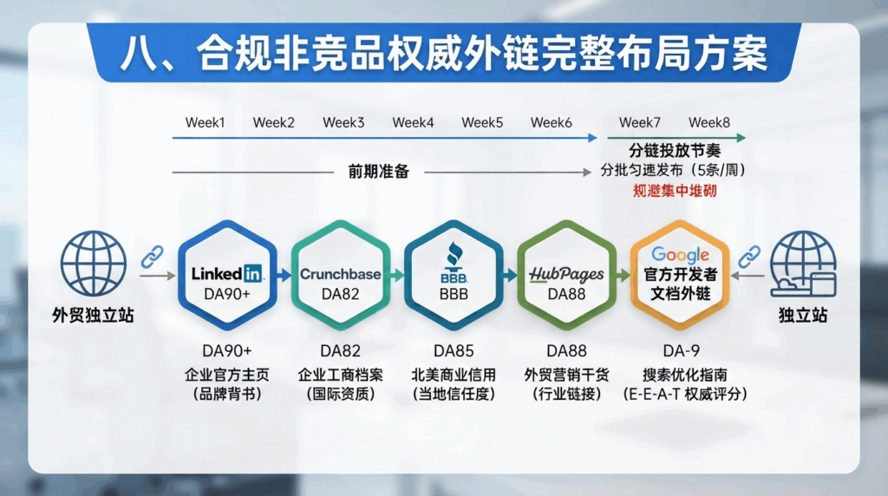Click the Week1 timeline label
Screen dimensions: 888x496
[x=205, y=122]
